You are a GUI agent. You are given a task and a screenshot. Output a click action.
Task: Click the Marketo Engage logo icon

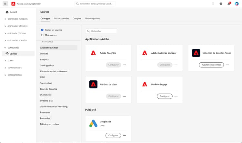[x=145, y=84]
